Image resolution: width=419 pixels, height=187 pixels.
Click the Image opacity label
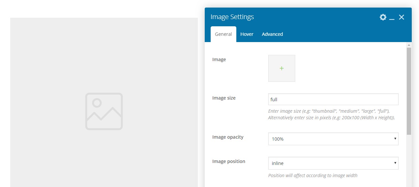coord(228,137)
